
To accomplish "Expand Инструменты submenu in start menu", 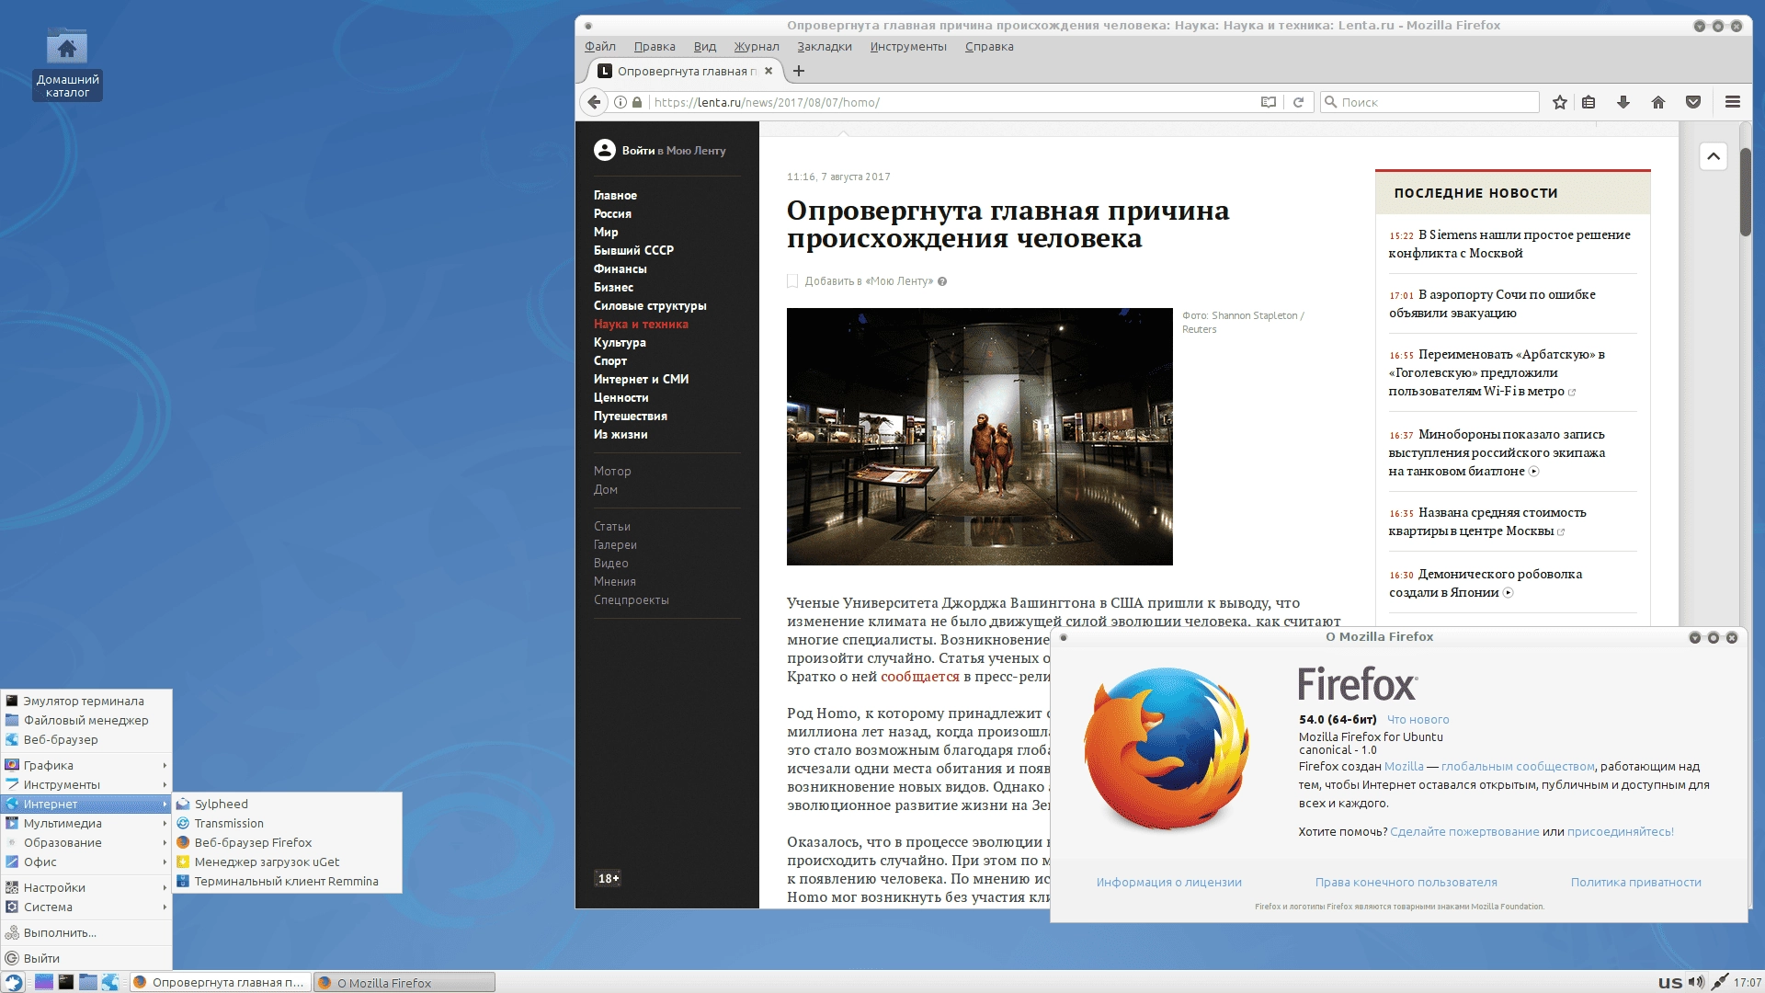I will coord(86,784).
